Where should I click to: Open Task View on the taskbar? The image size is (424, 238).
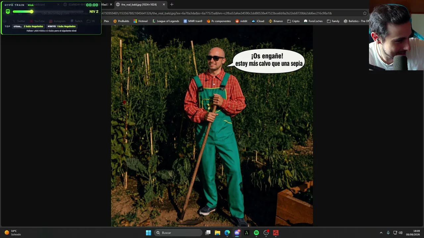pyautogui.click(x=208, y=233)
